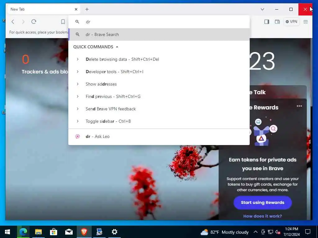Close the New Tab tab

[76, 9]
